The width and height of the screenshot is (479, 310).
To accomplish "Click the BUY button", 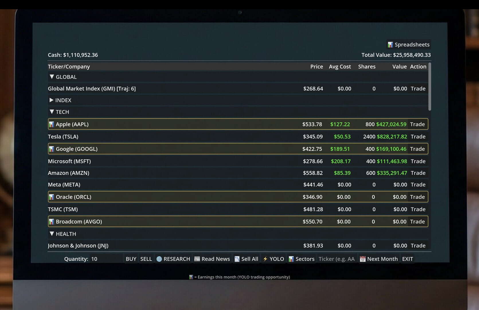I will (131, 259).
